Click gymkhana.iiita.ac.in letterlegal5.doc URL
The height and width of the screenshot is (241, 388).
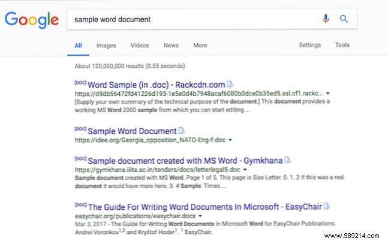click(158, 170)
